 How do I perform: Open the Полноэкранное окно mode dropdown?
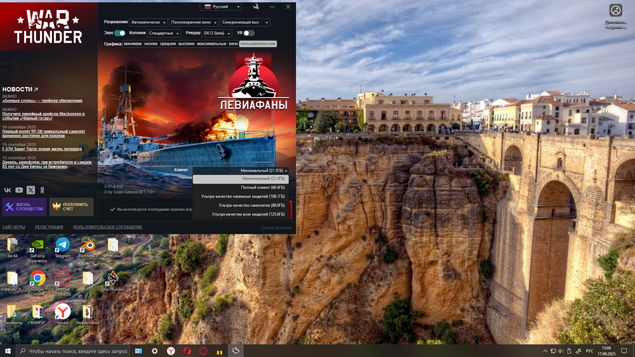point(194,22)
